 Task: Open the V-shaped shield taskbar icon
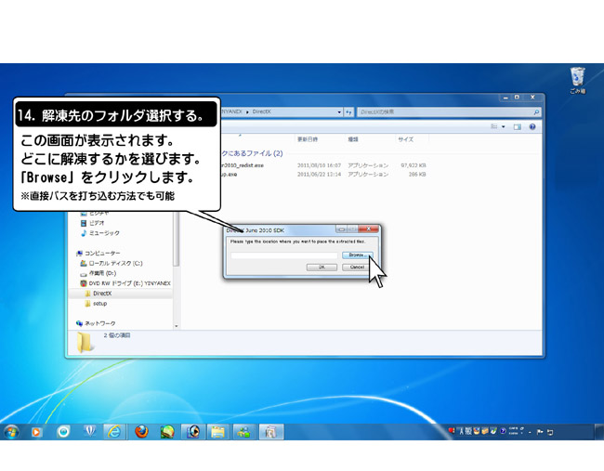point(90,431)
